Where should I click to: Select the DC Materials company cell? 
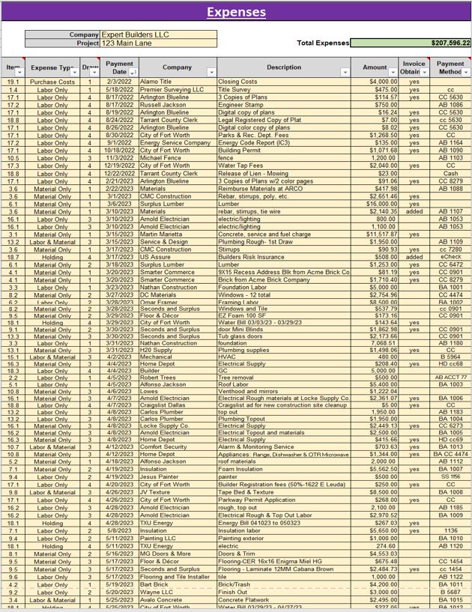pos(178,295)
